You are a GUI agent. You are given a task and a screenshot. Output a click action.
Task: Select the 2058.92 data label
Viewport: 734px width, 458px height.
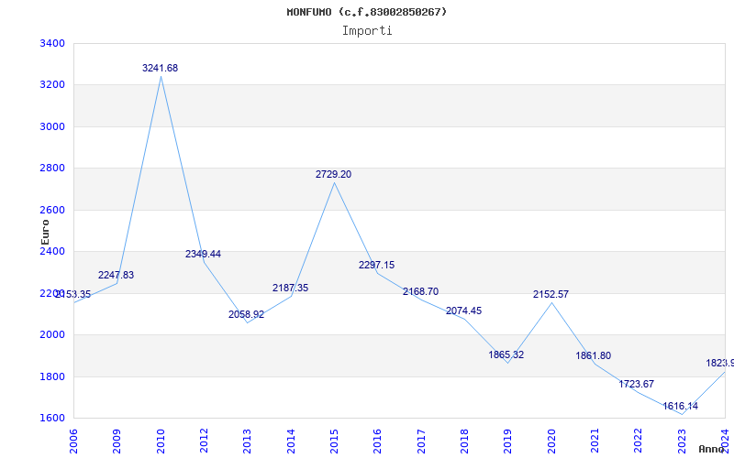246,315
